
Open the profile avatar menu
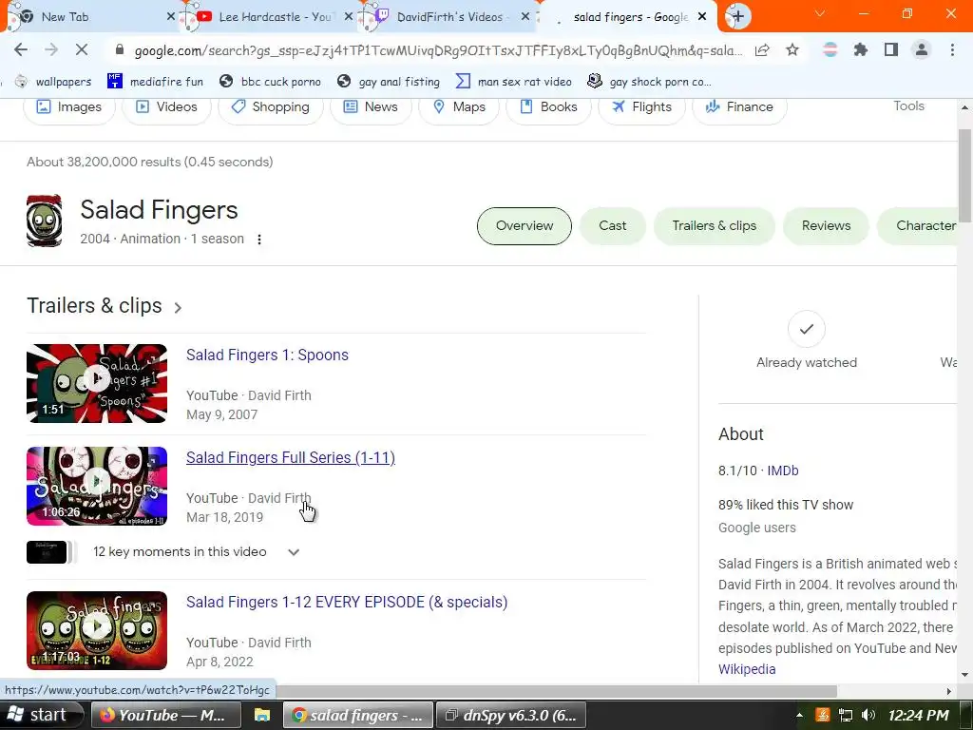[922, 49]
